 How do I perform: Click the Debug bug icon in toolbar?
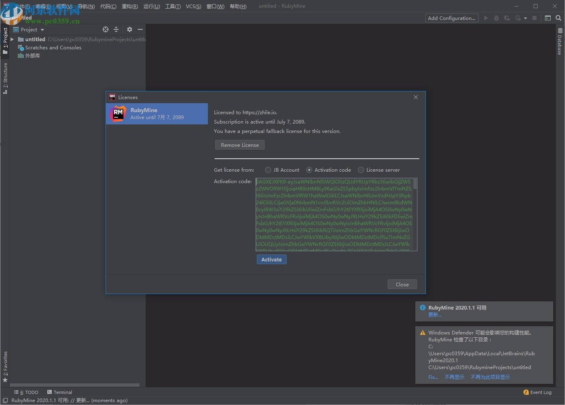(496, 18)
